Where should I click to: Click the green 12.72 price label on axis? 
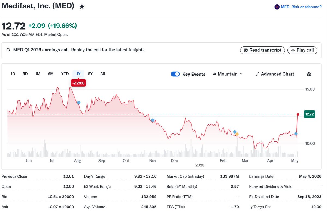pyautogui.click(x=310, y=114)
